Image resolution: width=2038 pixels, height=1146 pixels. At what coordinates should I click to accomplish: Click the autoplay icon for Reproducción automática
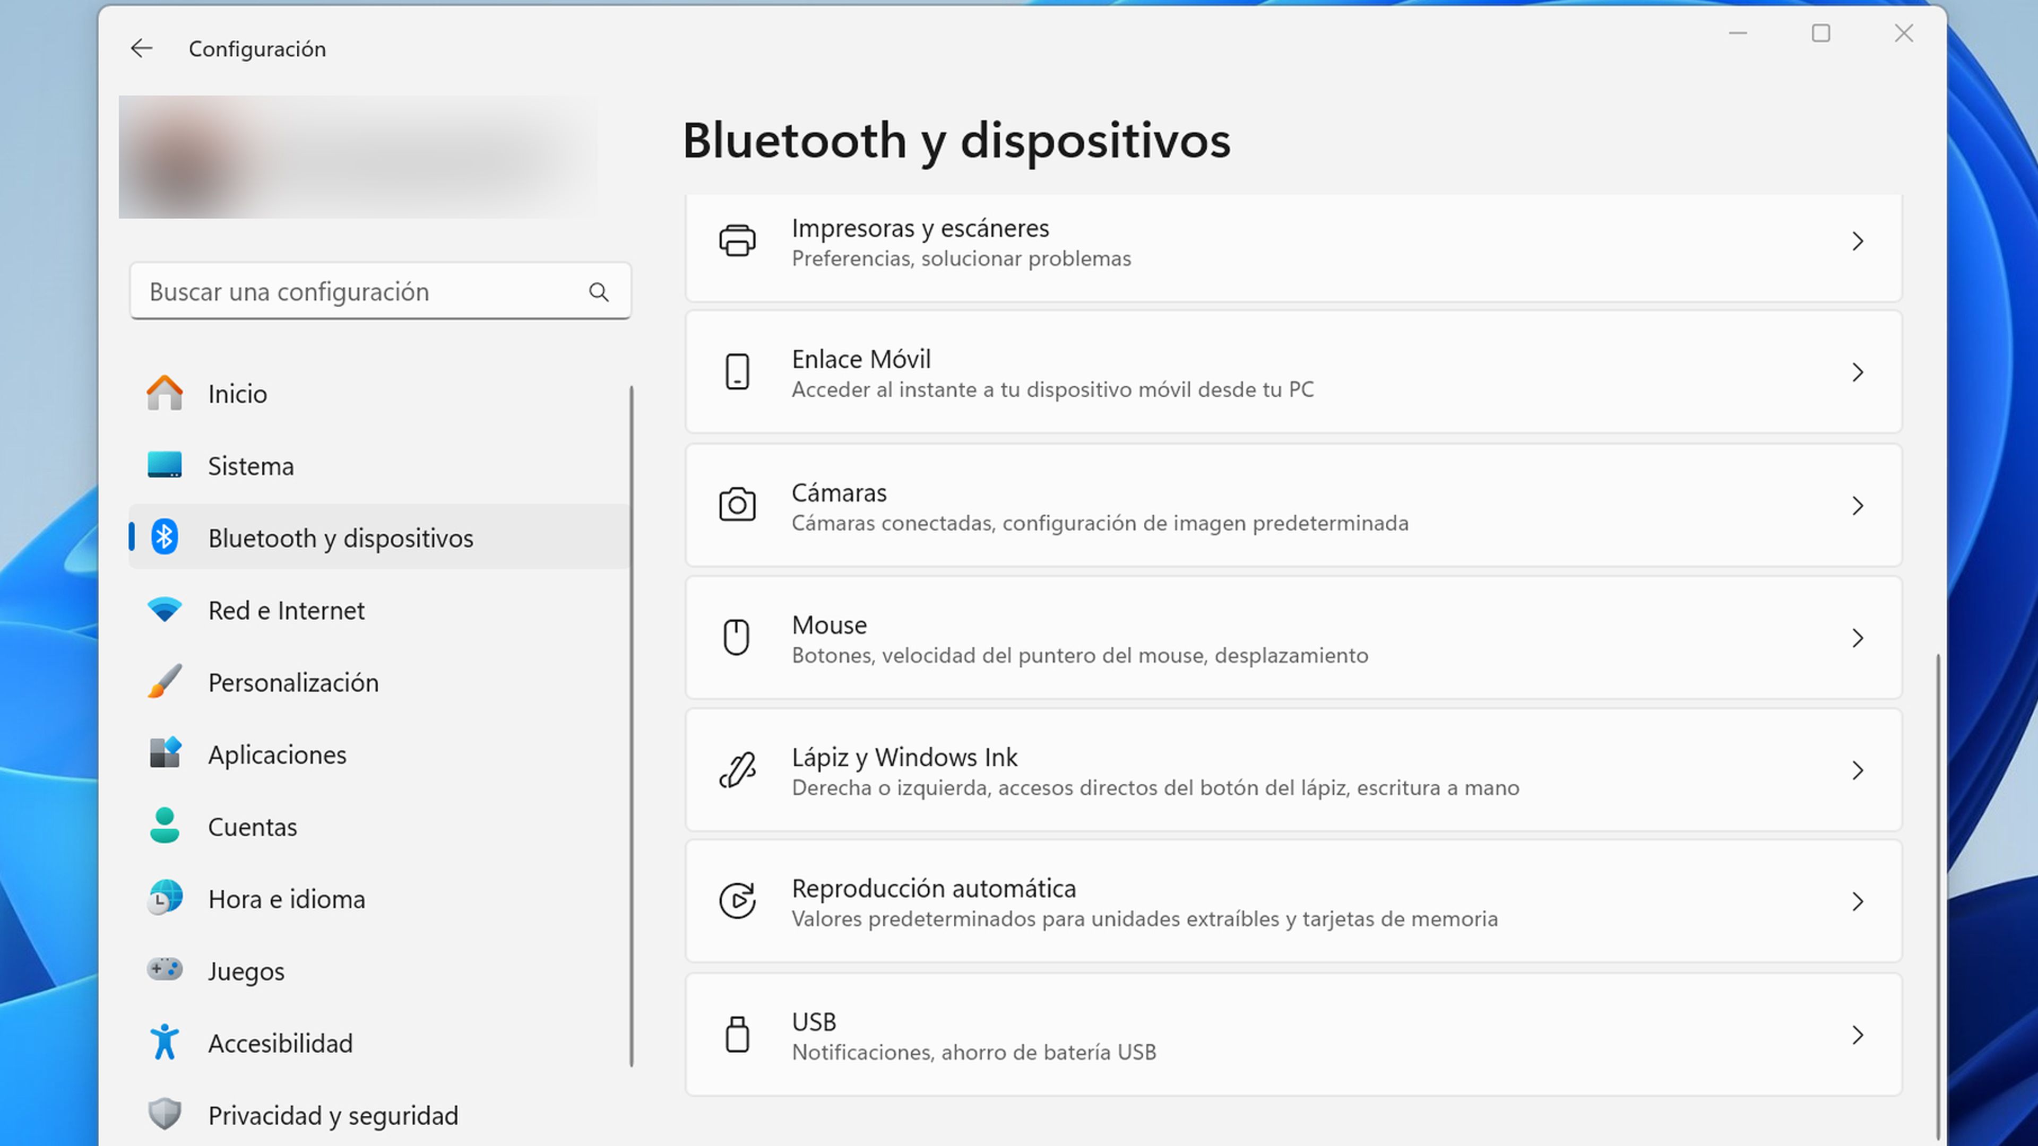pyautogui.click(x=737, y=901)
